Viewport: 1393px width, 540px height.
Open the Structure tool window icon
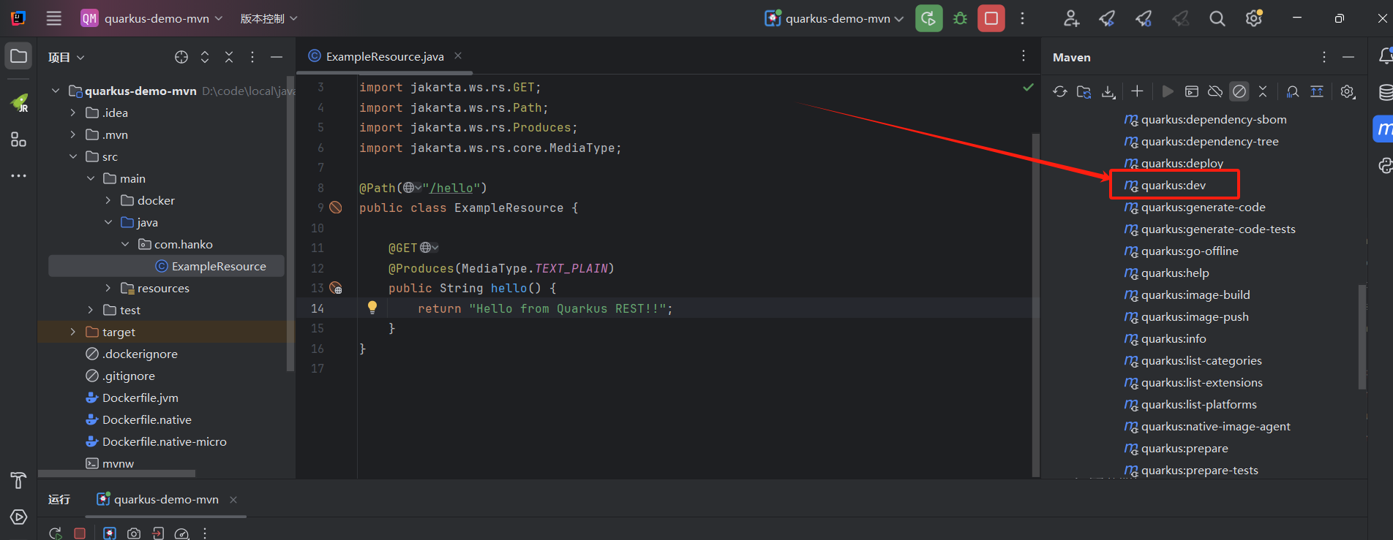click(x=18, y=140)
